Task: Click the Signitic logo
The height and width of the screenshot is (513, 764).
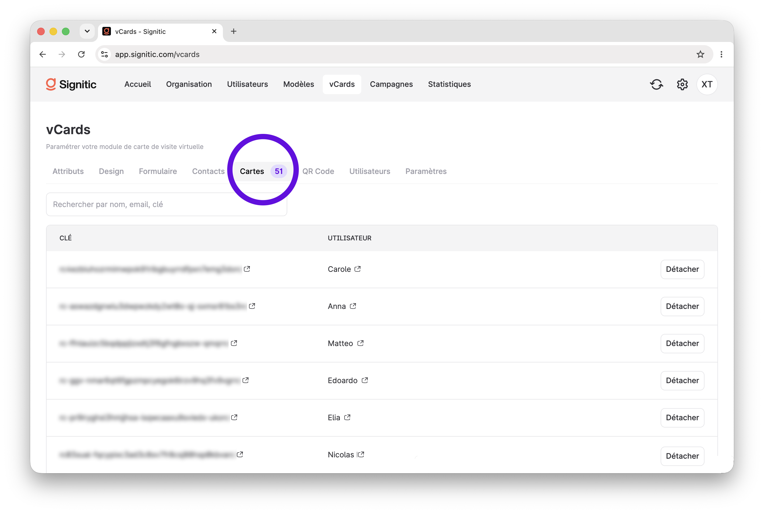Action: [71, 84]
